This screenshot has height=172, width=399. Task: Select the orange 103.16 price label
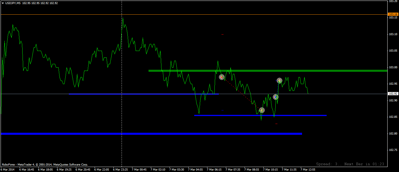click(393, 14)
